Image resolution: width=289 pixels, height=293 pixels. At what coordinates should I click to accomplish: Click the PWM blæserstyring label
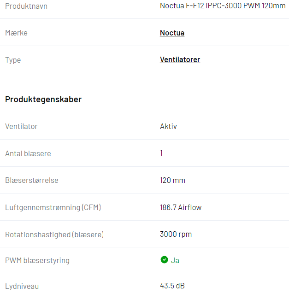pyautogui.click(x=37, y=260)
